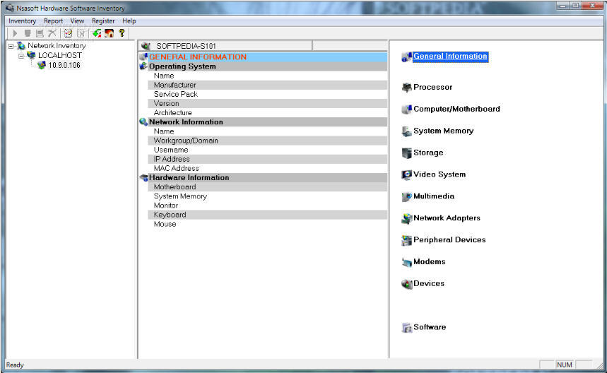Open the Help menu
This screenshot has height=373, width=607.
click(x=129, y=21)
